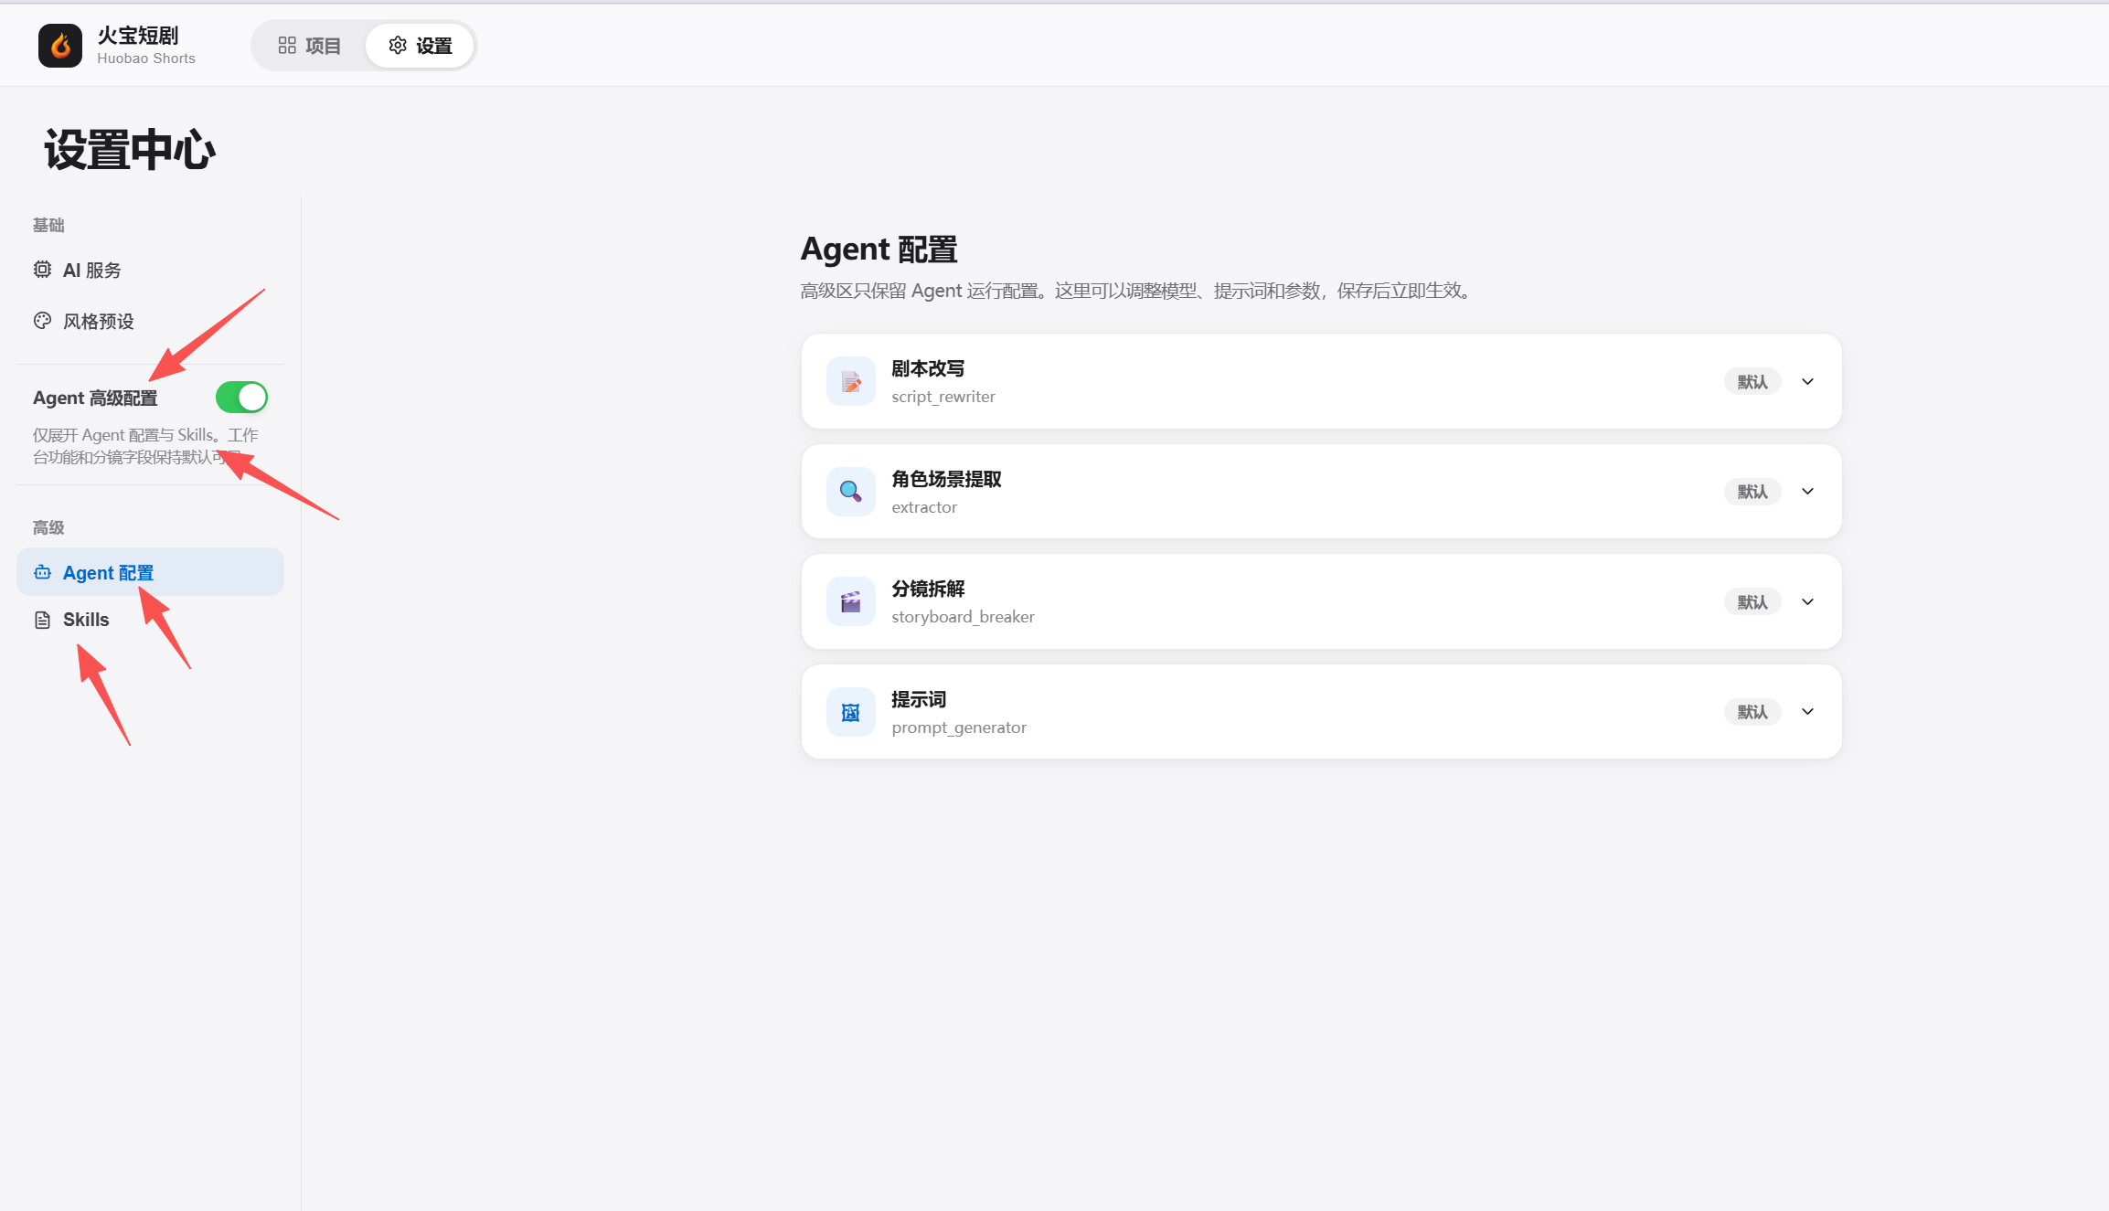Image resolution: width=2109 pixels, height=1211 pixels.
Task: Click the main Agent 配置 heading
Action: pyautogui.click(x=879, y=249)
